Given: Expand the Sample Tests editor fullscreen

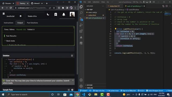Looking at the screenshot, I should click(x=69, y=90).
